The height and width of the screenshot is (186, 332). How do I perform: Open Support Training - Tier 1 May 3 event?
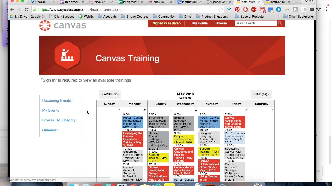[x=158, y=158]
